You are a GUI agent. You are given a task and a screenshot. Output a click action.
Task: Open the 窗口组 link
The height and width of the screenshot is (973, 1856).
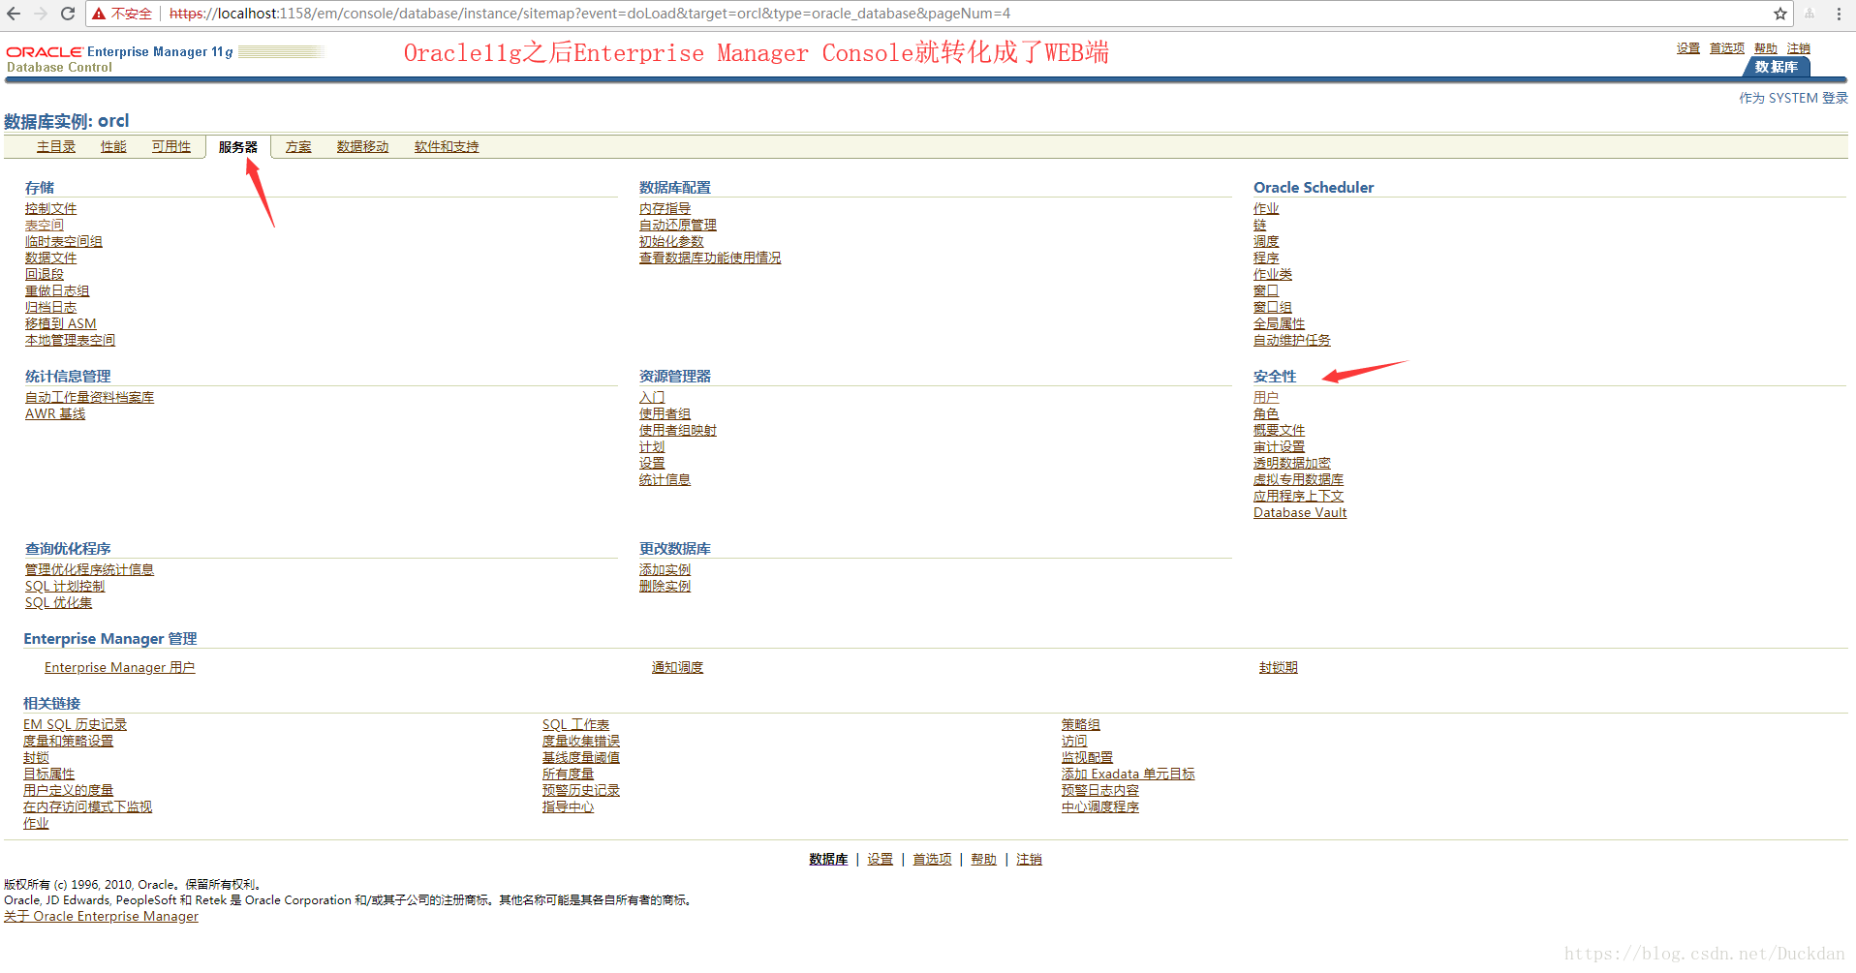coord(1273,308)
